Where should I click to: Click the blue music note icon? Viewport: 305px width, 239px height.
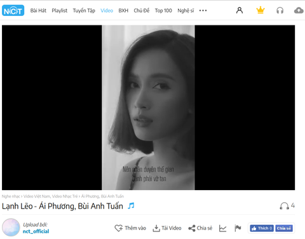131,205
